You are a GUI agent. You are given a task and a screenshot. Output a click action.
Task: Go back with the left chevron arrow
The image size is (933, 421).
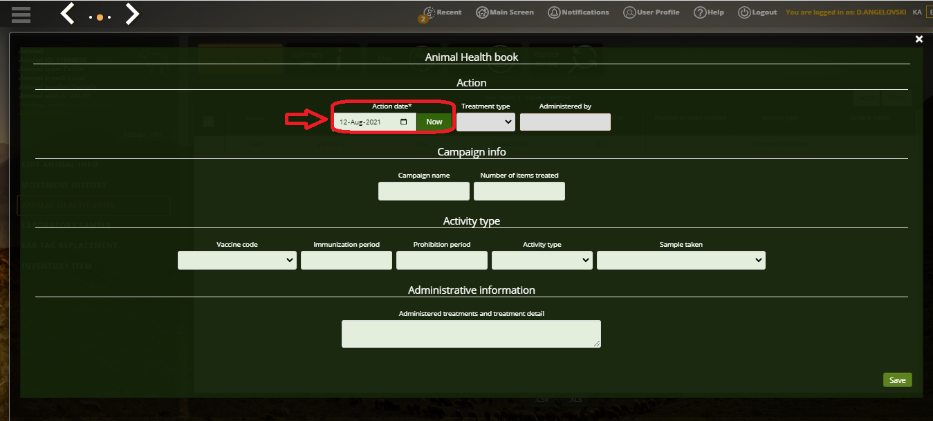(67, 13)
